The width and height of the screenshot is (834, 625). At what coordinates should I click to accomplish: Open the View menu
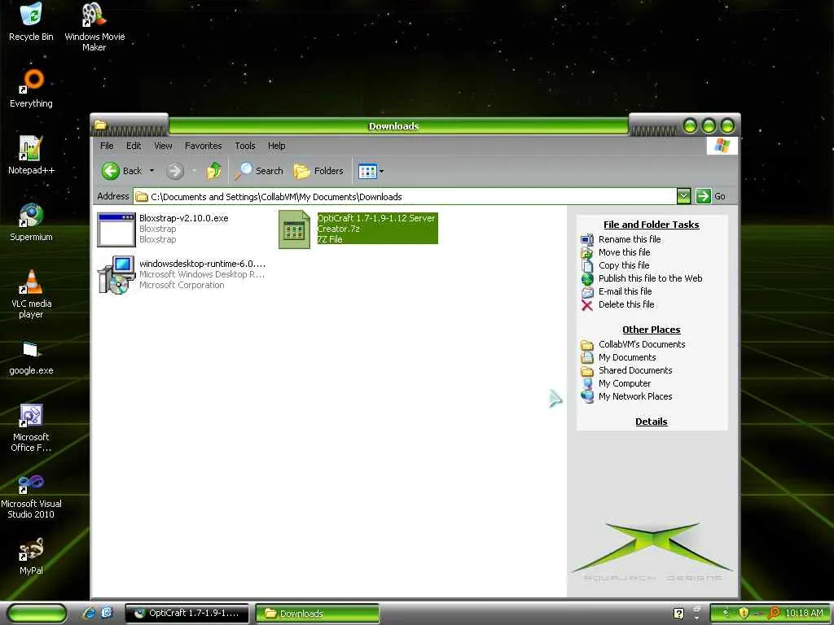click(x=163, y=146)
